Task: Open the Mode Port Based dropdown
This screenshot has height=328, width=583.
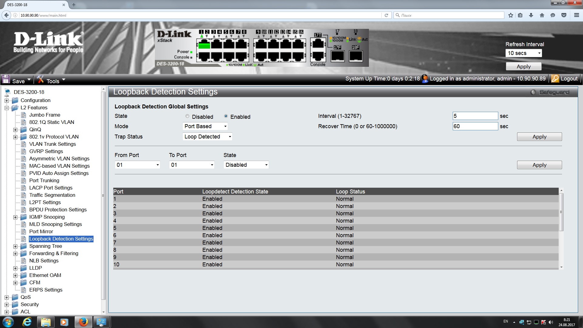Action: click(x=205, y=126)
